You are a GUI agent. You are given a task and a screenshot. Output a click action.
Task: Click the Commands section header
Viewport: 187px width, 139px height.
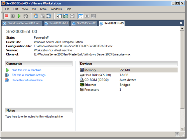tap(39, 64)
